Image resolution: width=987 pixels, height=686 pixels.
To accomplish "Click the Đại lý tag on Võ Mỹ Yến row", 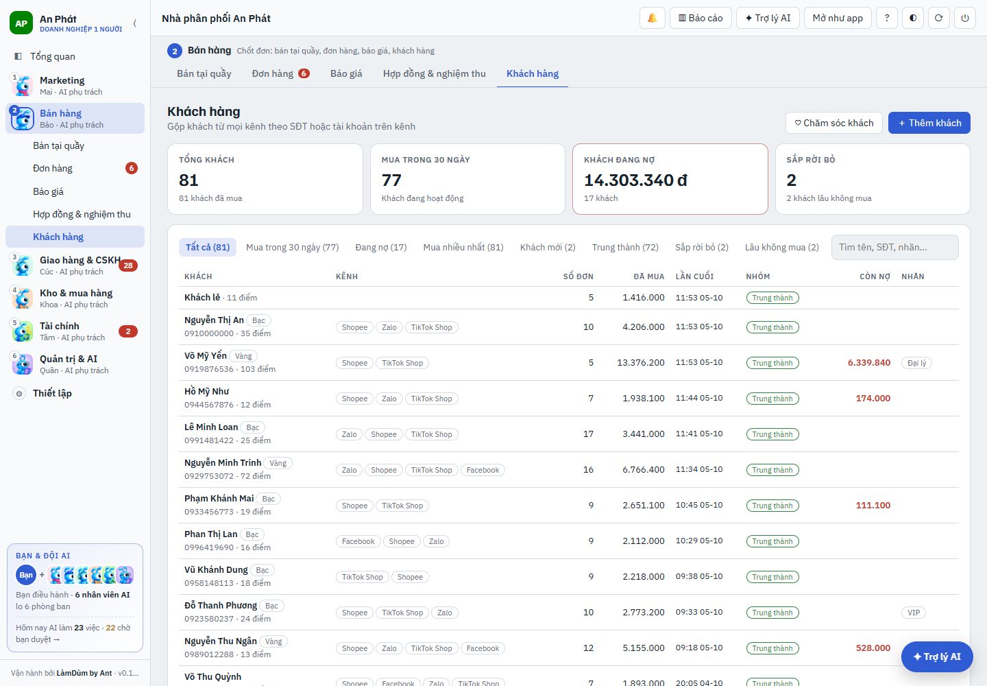I will pyautogui.click(x=916, y=363).
